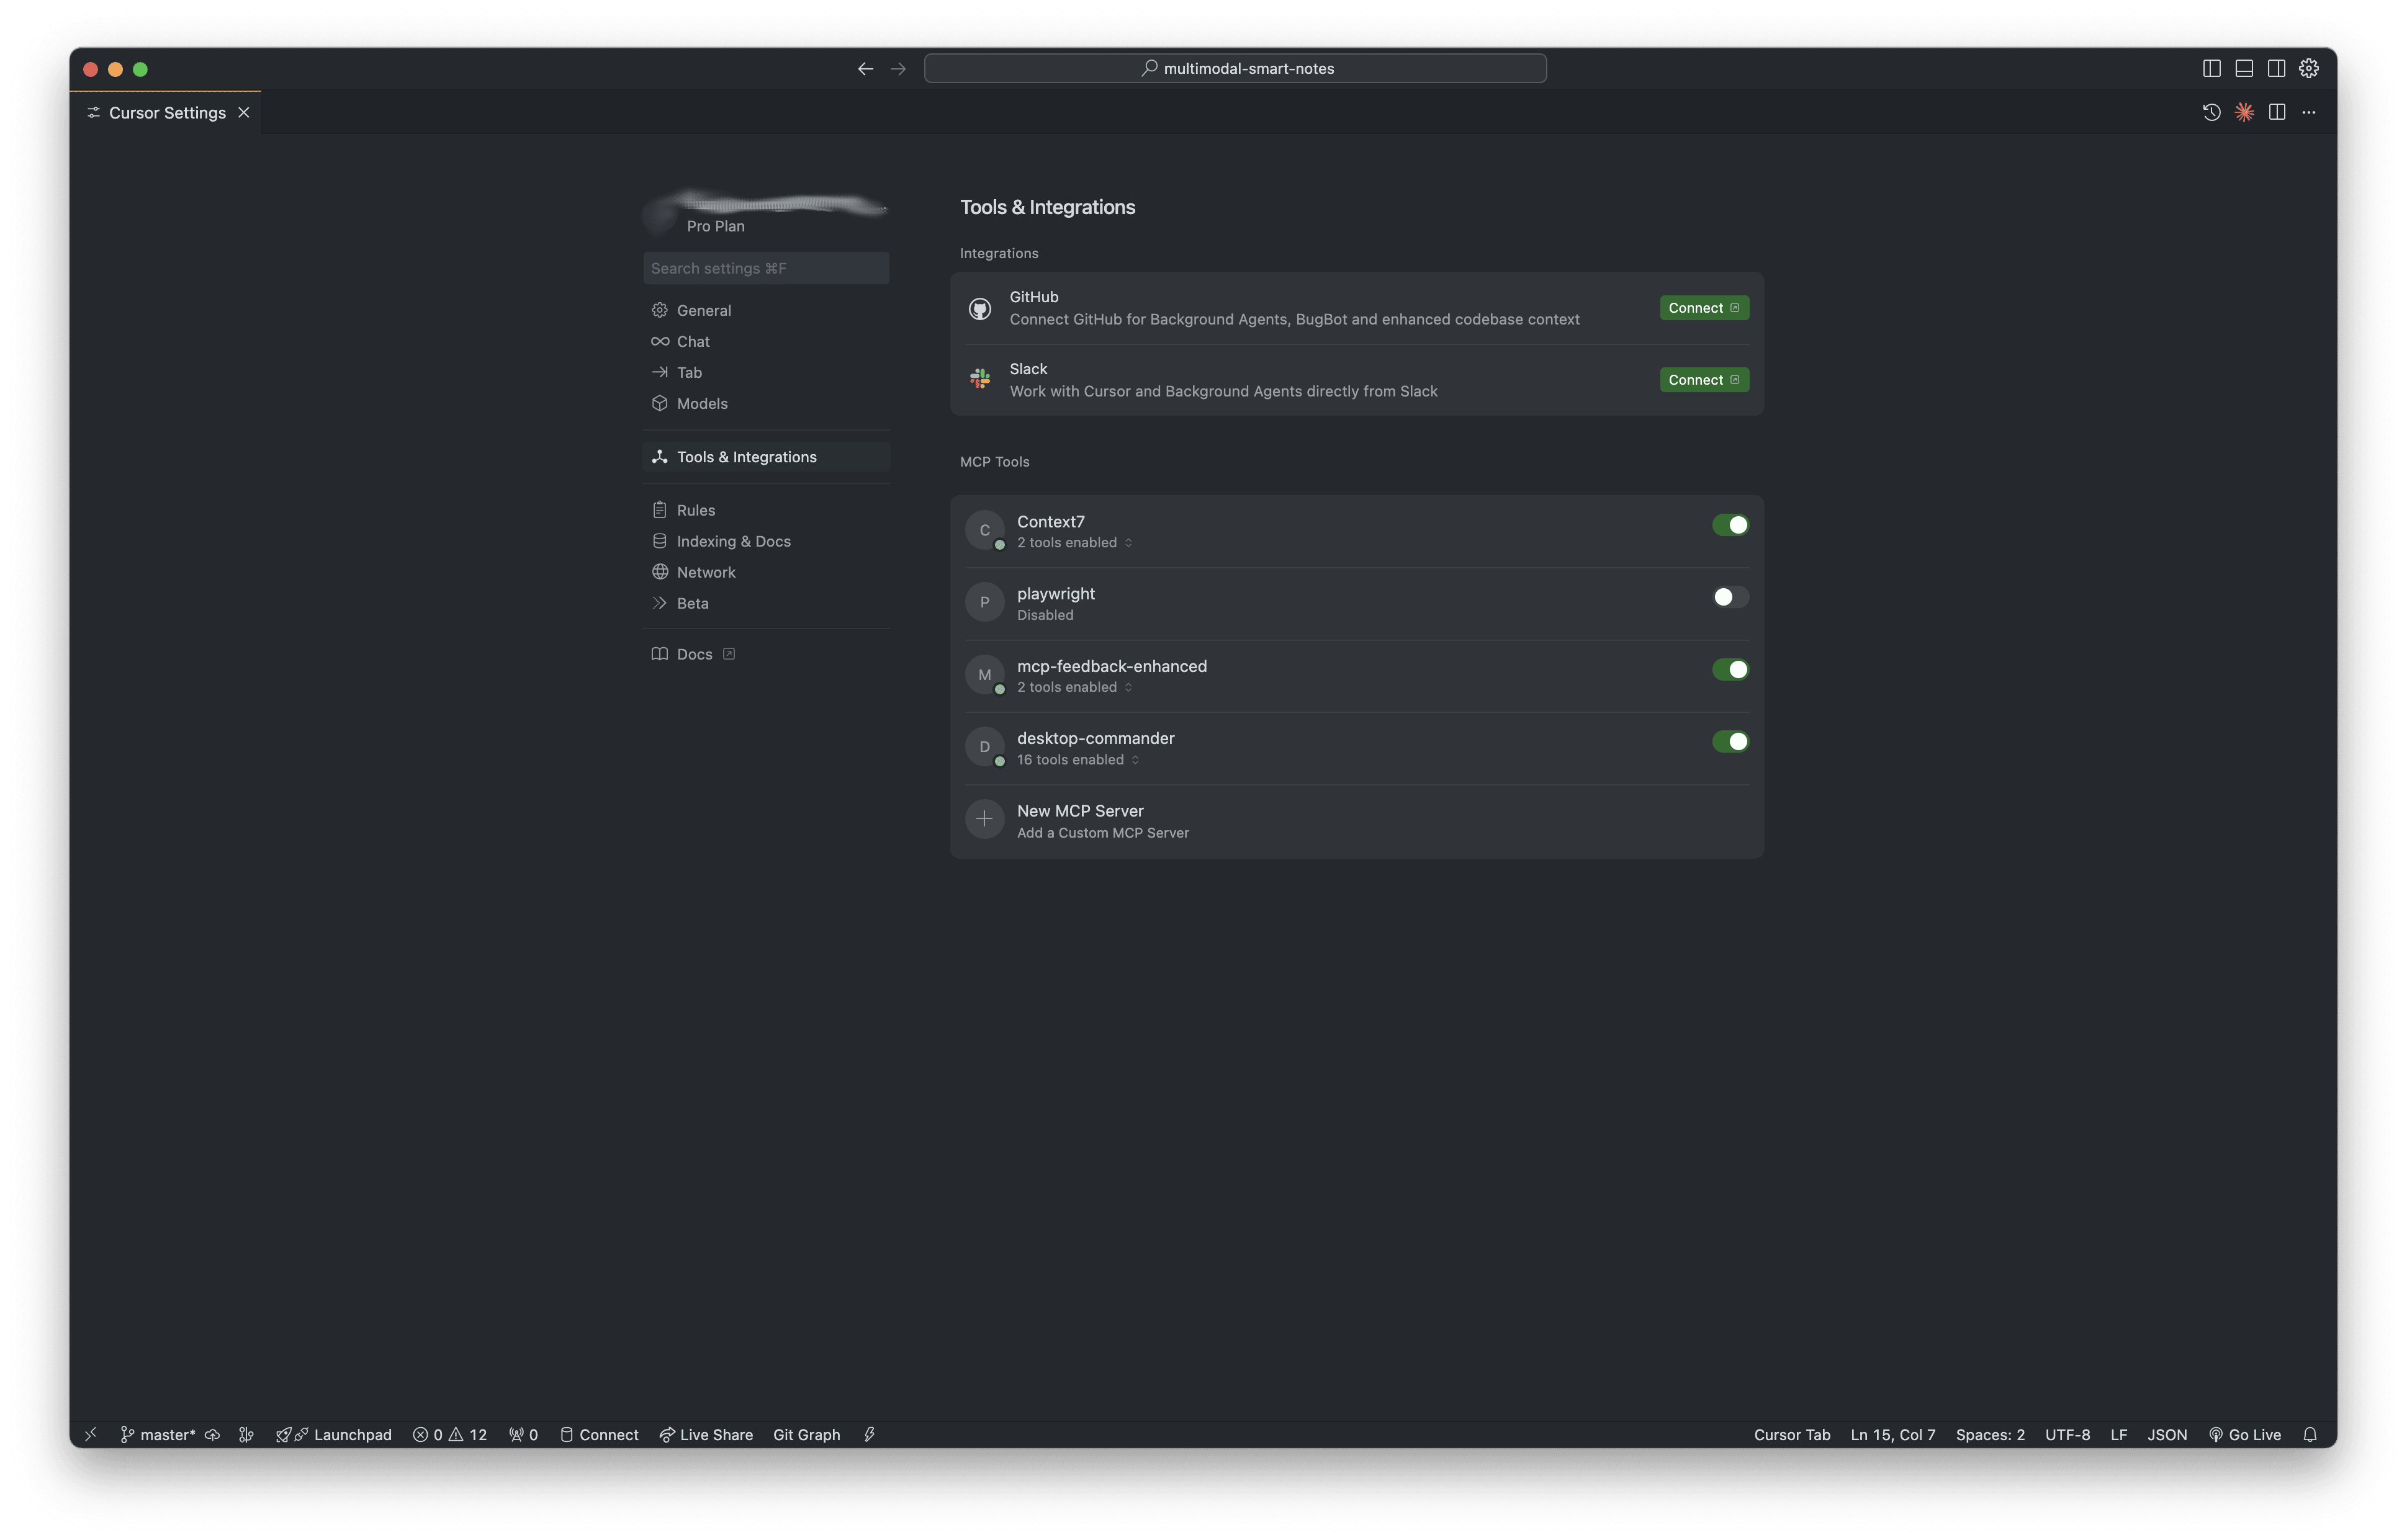Screen dimensions: 2407x1540
Task: Click the multimodal-smart-notes command search bar
Action: coord(1236,68)
